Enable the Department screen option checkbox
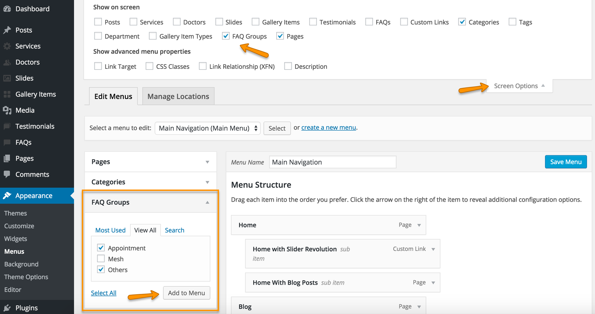 pos(98,36)
